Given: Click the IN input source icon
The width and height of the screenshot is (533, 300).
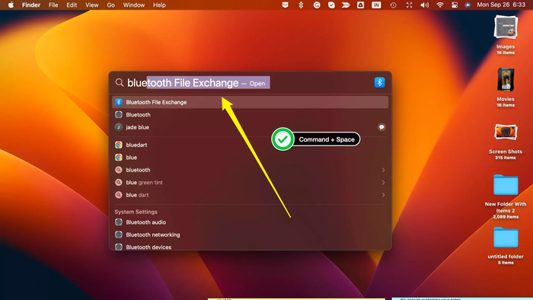Looking at the screenshot, I should coord(376,5).
